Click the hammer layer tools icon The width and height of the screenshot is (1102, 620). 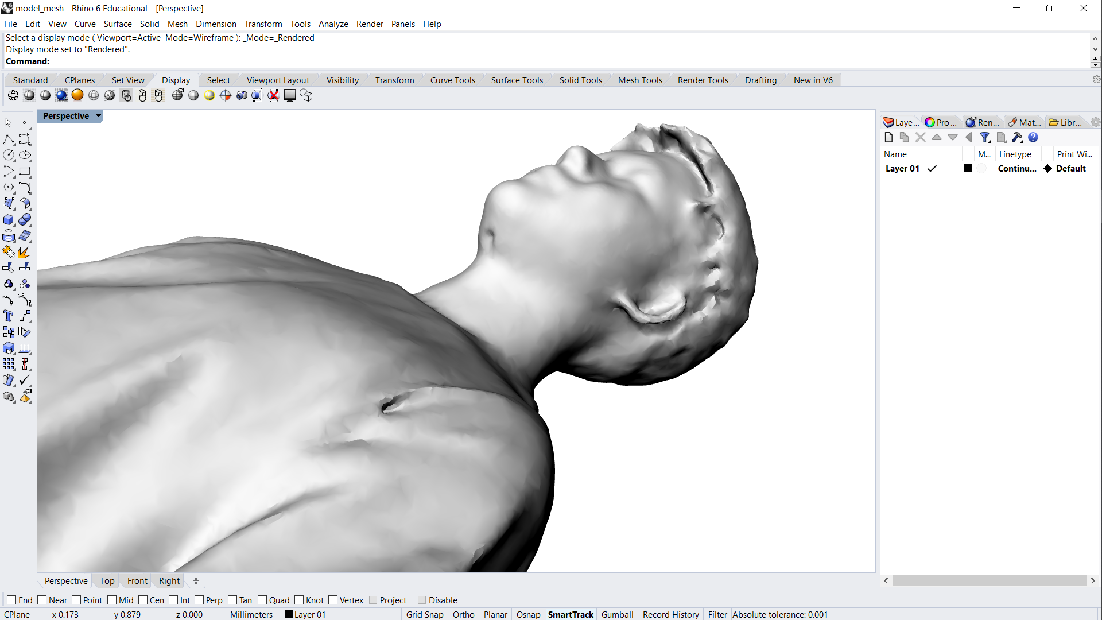(x=1017, y=137)
